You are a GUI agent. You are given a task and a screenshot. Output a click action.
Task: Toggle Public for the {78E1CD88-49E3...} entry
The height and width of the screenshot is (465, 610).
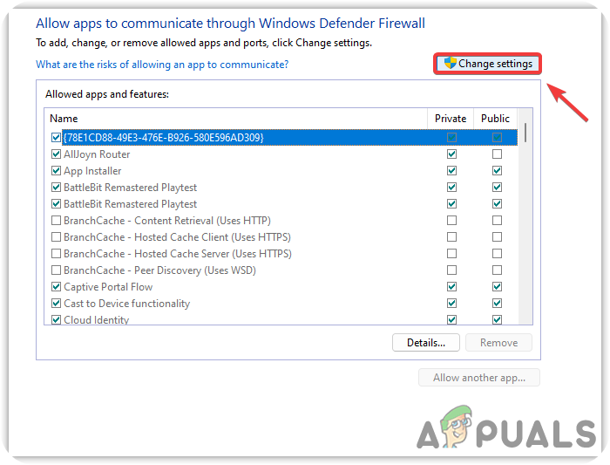497,138
